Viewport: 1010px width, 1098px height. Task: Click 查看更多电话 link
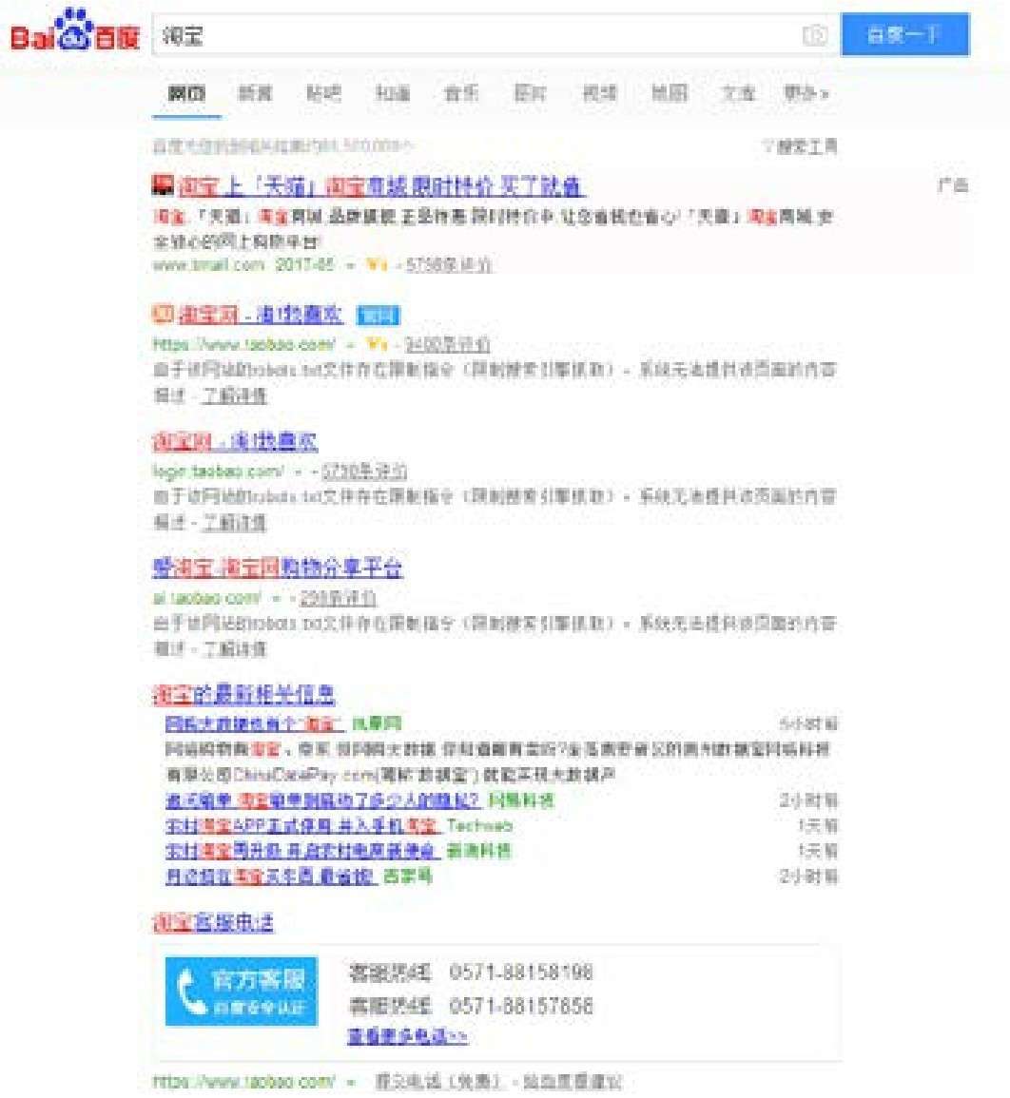(x=407, y=1035)
